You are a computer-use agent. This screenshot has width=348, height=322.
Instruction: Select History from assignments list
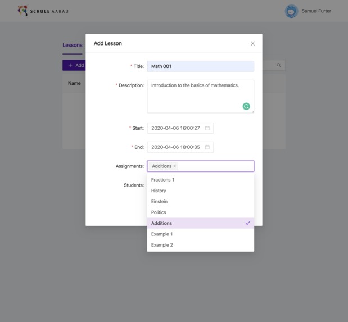200,191
